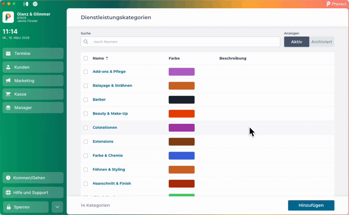Tick the Föhnen & Styling checkbox
Screen dimensions: 349x215
tap(86, 170)
